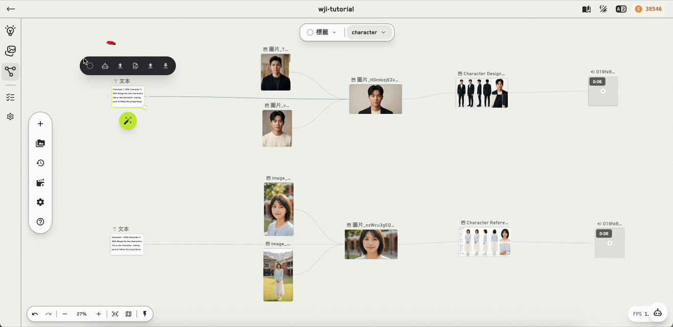Zoom out with the minus button
The height and width of the screenshot is (327, 673).
point(65,314)
